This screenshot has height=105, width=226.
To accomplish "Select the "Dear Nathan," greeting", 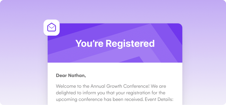I will 71,75.
